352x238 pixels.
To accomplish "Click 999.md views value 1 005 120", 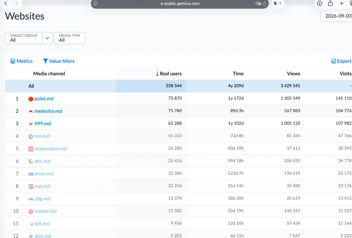I will tap(290, 123).
